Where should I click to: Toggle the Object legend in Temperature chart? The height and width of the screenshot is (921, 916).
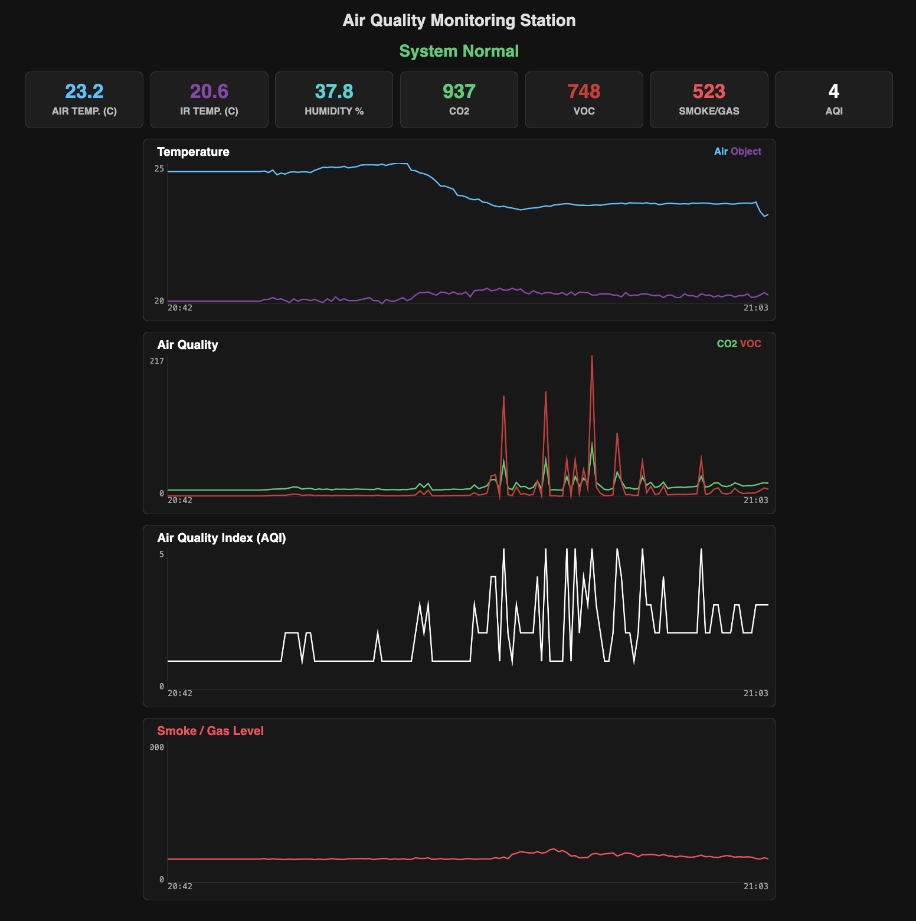pos(746,152)
